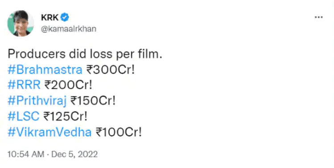The width and height of the screenshot is (334, 168).
Task: Click the ₹150Cr! amount text
Action: (x=93, y=101)
